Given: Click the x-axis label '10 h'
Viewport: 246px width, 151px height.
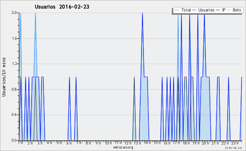Looking at the screenshot, I should [x=108, y=143].
